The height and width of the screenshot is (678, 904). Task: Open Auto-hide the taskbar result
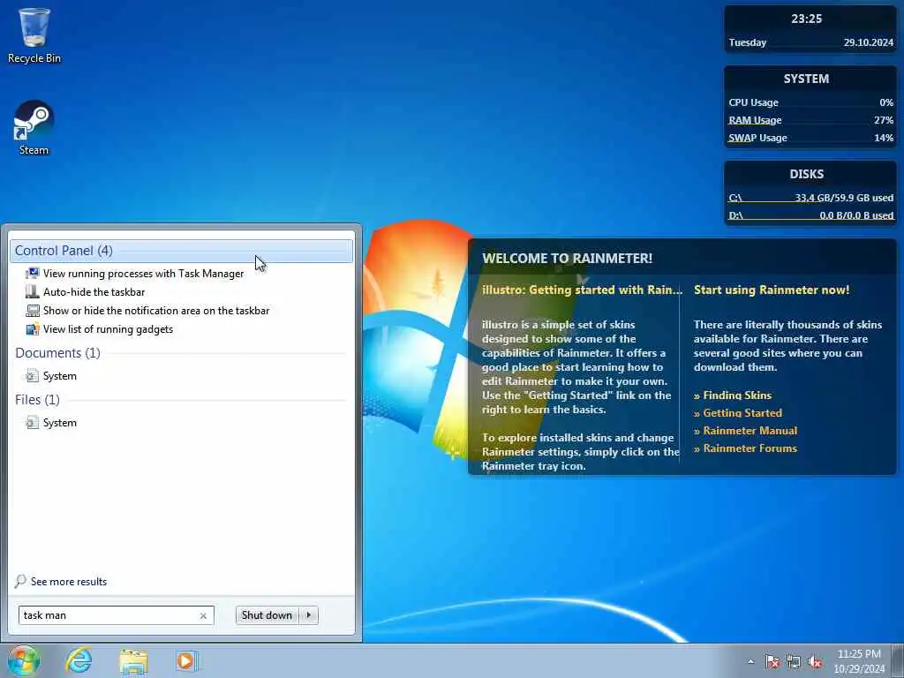pyautogui.click(x=94, y=291)
